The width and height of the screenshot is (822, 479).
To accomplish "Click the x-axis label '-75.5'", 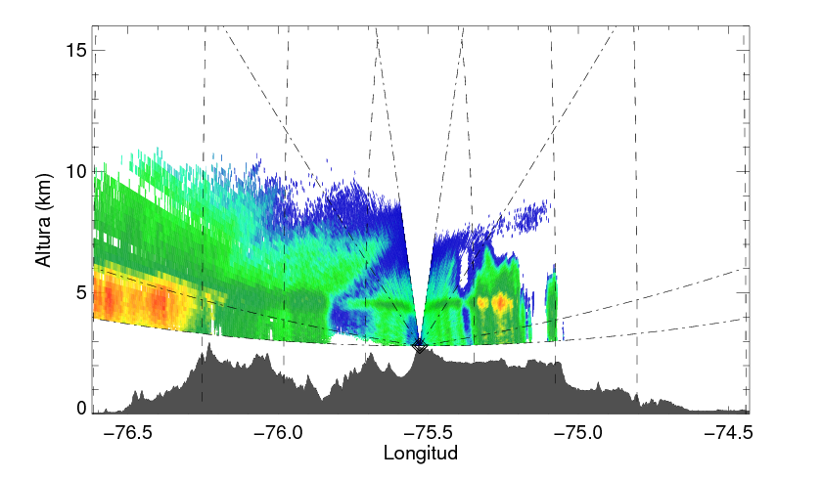I will click(429, 433).
